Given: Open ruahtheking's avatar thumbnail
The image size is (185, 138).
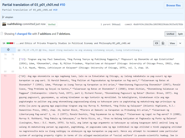Looking at the screenshot, I should [4, 24].
